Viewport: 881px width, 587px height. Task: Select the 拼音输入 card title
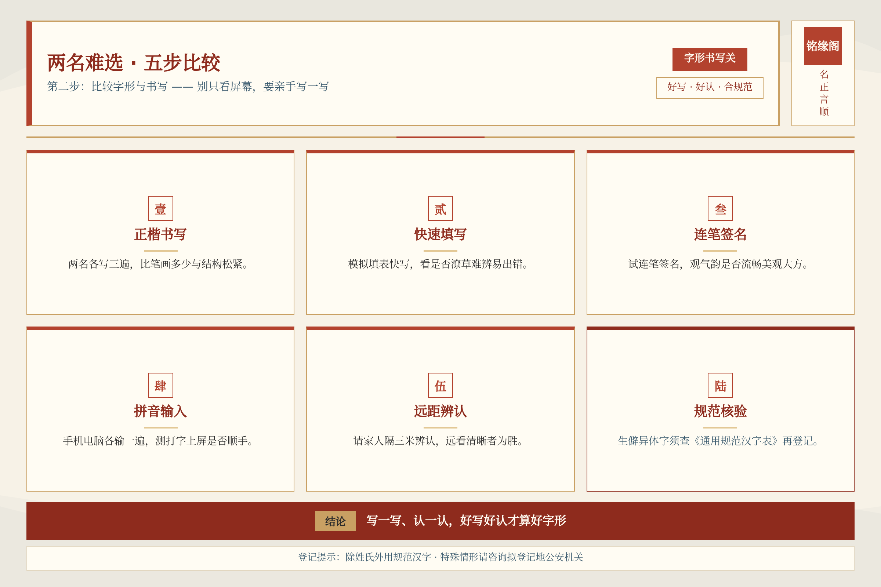pos(161,411)
